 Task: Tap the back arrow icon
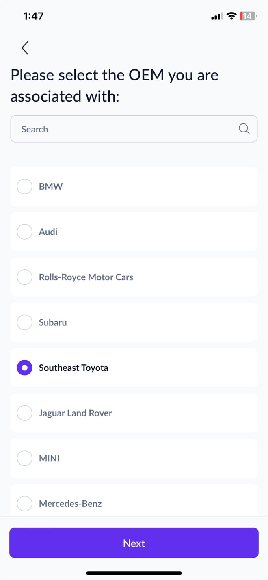(25, 48)
